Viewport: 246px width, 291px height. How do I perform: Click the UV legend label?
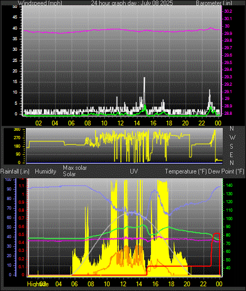(134, 171)
